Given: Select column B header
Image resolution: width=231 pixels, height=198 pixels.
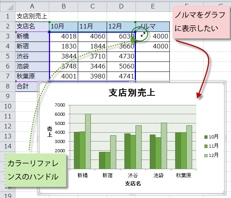Looking at the screenshot, I should coord(64,7).
